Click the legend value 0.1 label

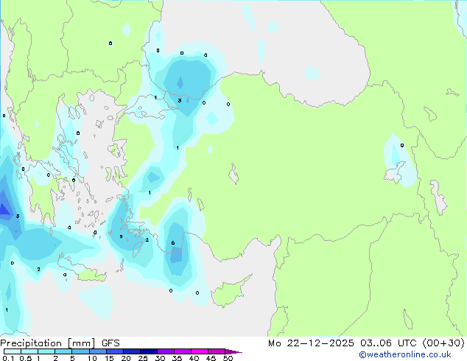pyautogui.click(x=8, y=358)
